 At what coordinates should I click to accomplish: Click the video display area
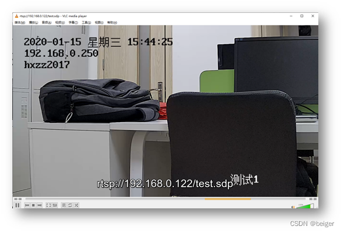click(166, 111)
